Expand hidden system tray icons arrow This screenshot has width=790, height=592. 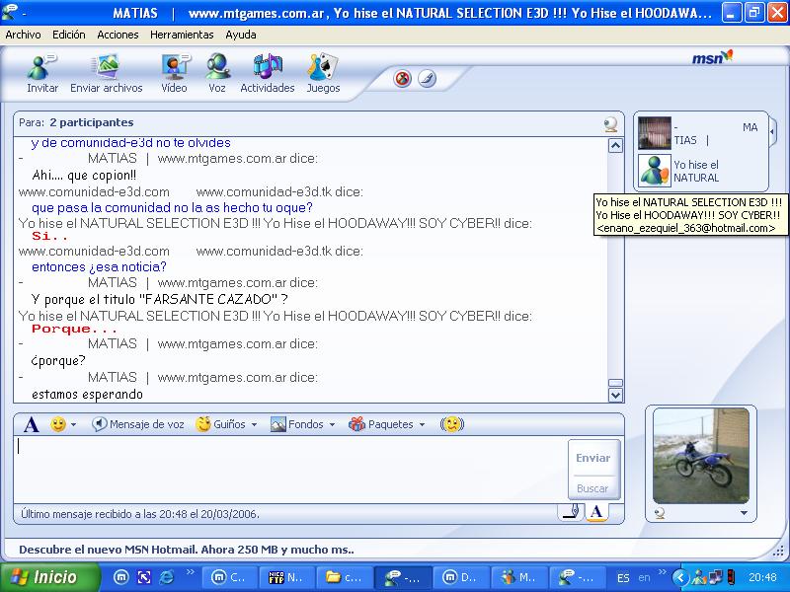(680, 577)
